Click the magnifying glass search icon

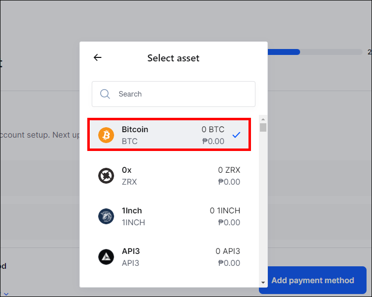105,94
